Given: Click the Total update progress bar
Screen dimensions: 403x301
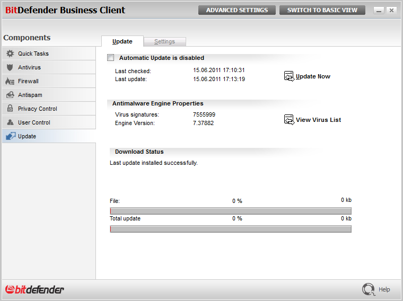Looking at the screenshot, I should coord(231,229).
